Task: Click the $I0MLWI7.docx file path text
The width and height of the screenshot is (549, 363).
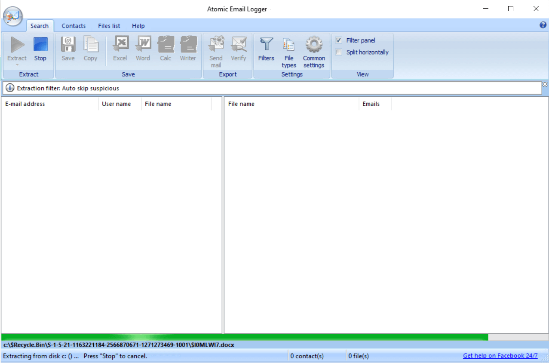Action: click(x=119, y=345)
